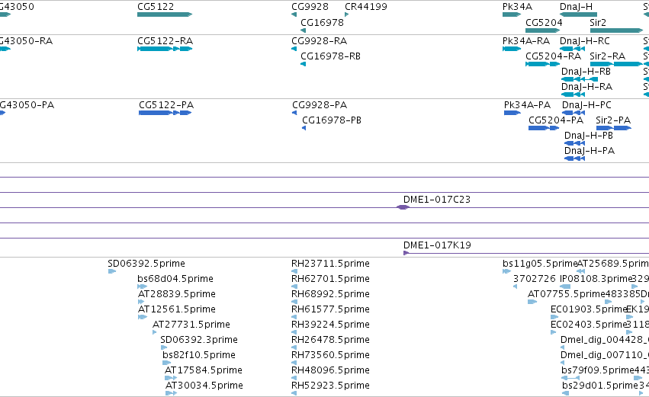Screen dimensions: 649x397
Task: Click the EC01903.5prime EST label
Action: (589, 309)
